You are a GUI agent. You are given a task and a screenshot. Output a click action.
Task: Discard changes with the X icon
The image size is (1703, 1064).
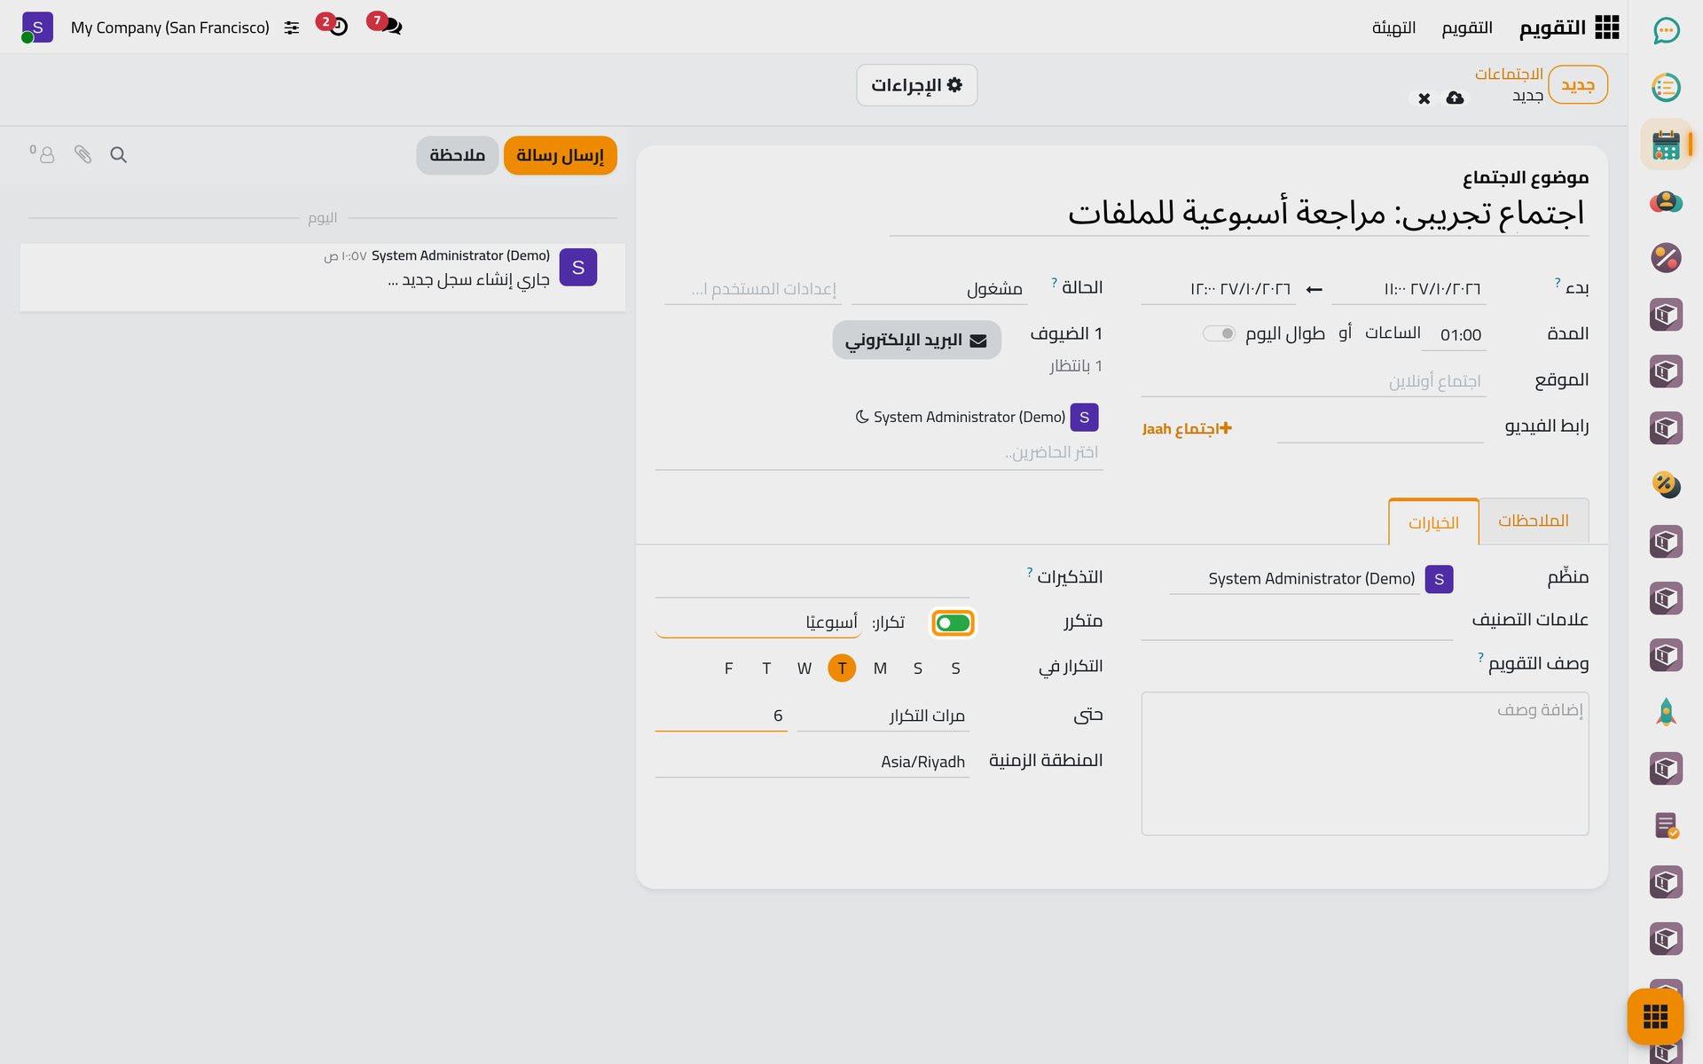coord(1424,98)
